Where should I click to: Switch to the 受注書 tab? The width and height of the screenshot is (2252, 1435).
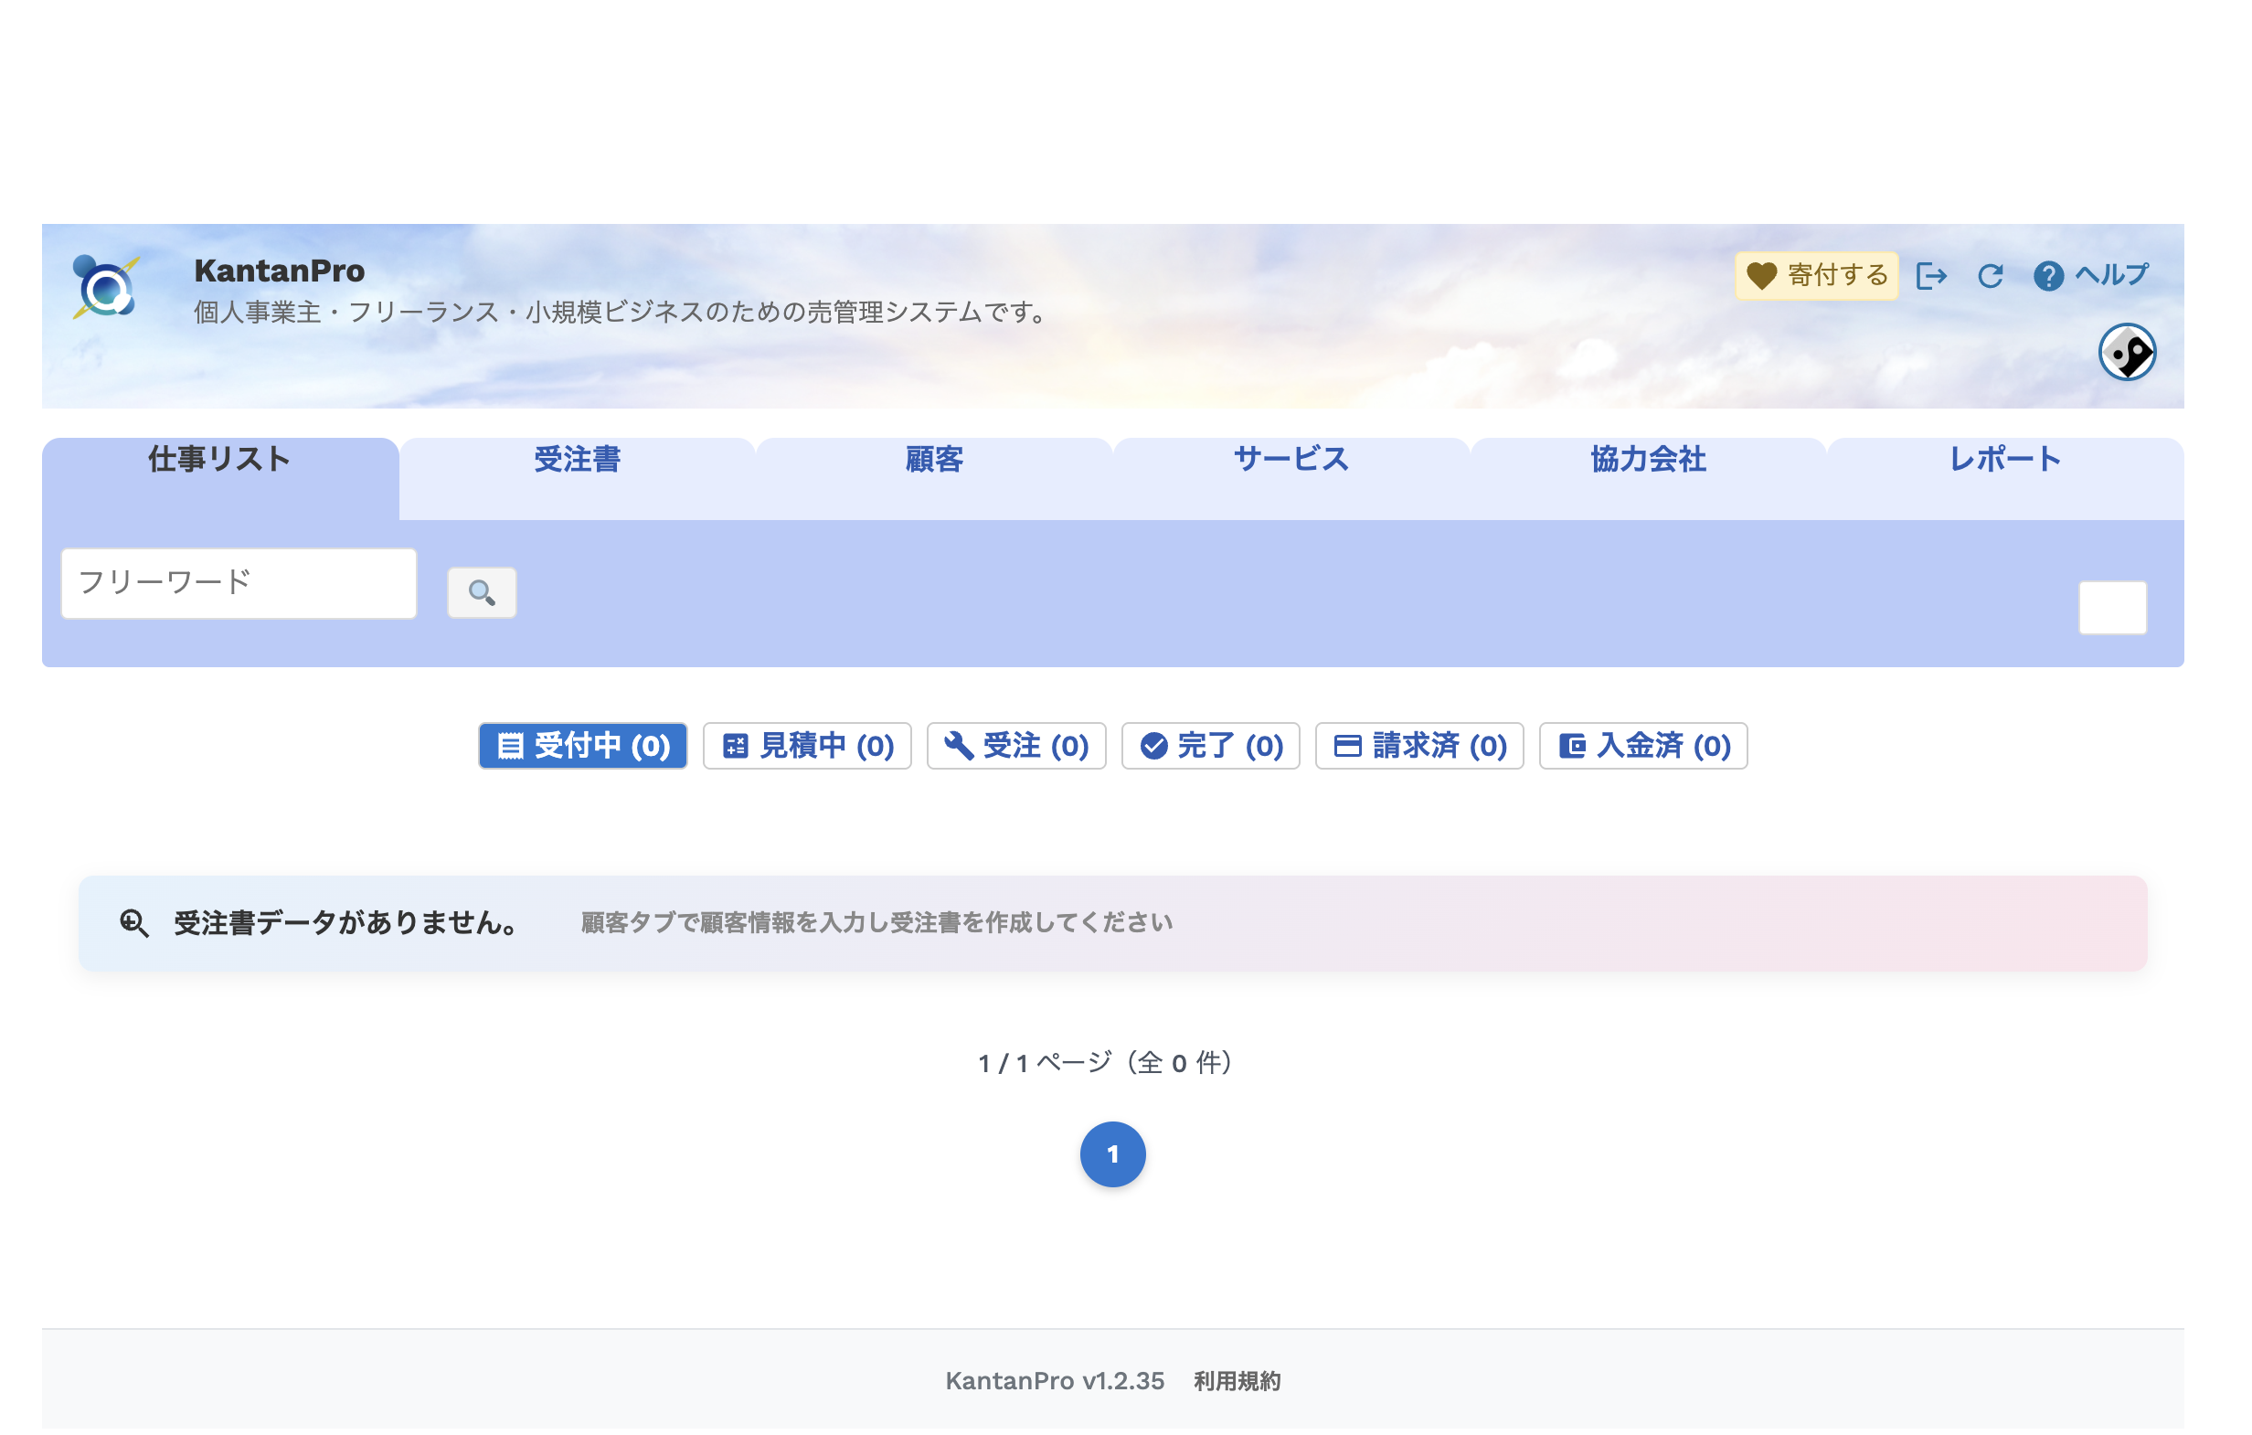[577, 460]
